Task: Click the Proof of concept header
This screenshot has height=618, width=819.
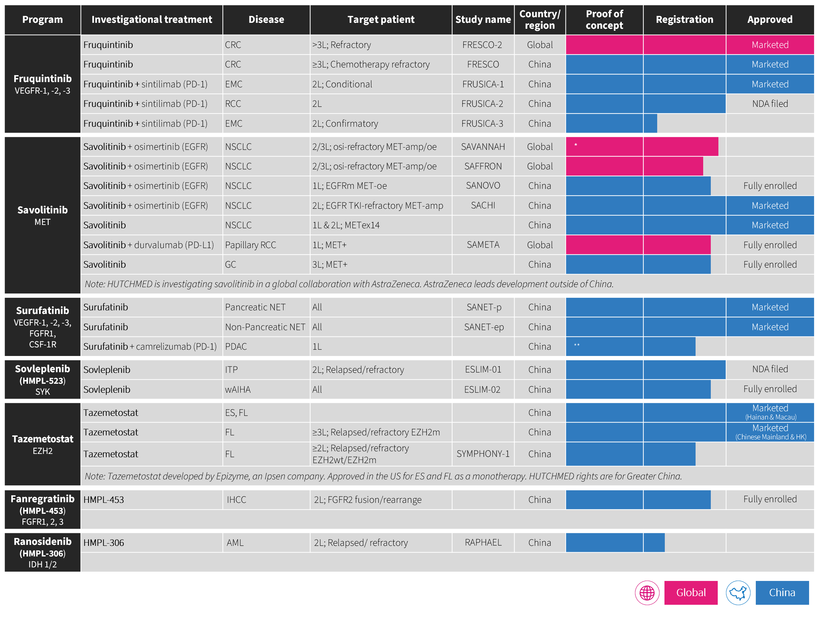Action: [604, 20]
